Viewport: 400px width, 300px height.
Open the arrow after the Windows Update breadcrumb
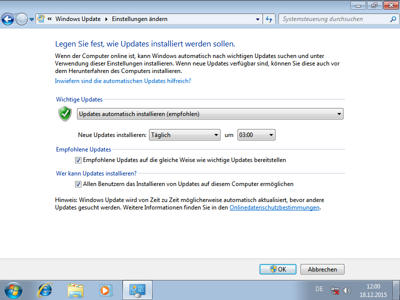tap(106, 19)
